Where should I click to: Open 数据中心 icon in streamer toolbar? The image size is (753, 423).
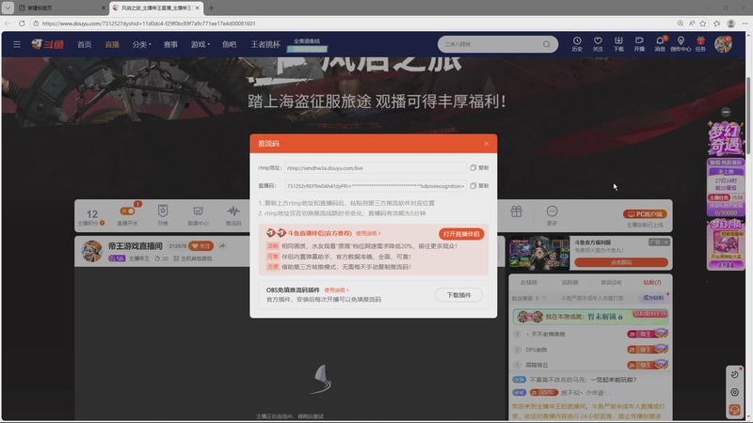pos(198,215)
